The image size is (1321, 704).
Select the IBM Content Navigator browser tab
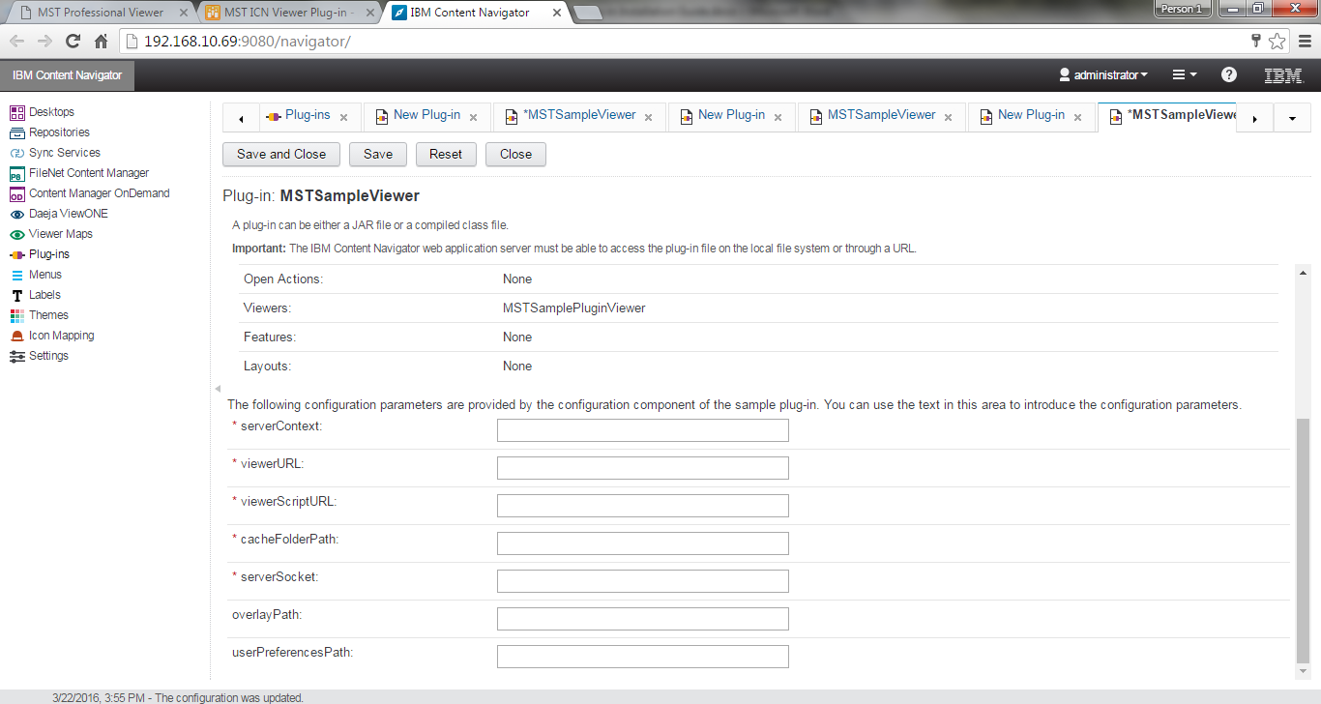click(470, 13)
